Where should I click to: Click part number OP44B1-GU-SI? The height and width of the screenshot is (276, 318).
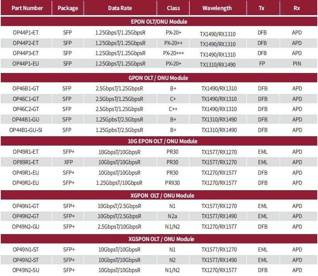tap(26, 130)
